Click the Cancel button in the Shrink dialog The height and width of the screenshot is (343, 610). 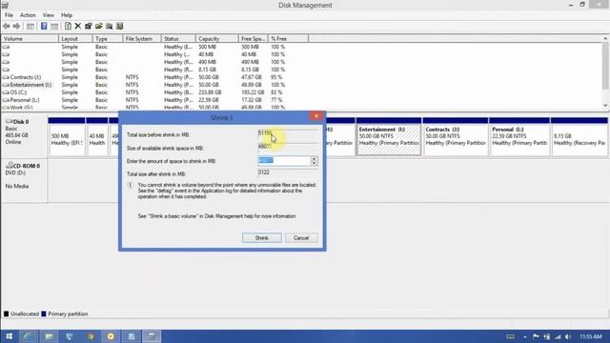(x=301, y=238)
